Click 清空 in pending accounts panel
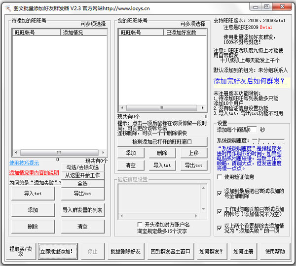 tap(83, 227)
